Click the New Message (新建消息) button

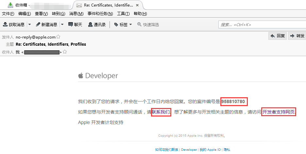[x=47, y=24]
